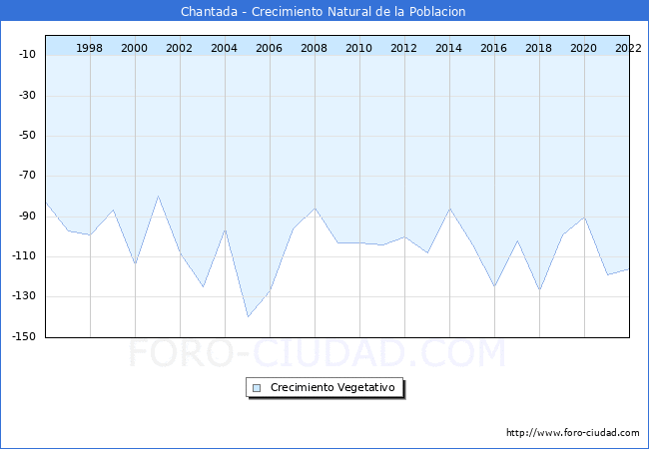Image resolution: width=649 pixels, height=449 pixels.
Task: Click the light blue legend swatch
Action: pyautogui.click(x=257, y=388)
